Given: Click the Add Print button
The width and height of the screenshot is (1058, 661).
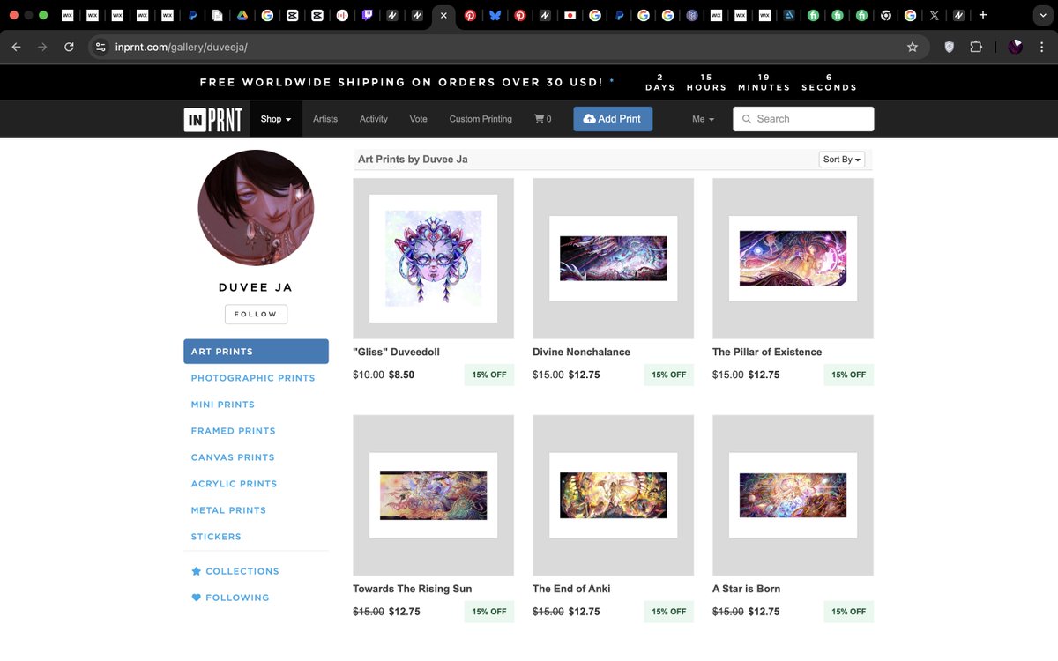Looking at the screenshot, I should click(x=613, y=119).
